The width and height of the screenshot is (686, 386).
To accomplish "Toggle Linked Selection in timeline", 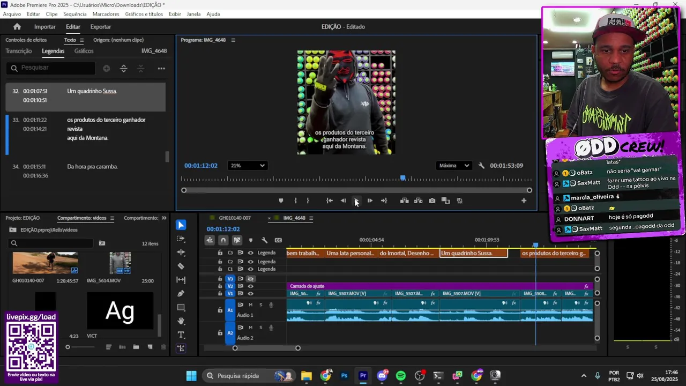I will (237, 240).
